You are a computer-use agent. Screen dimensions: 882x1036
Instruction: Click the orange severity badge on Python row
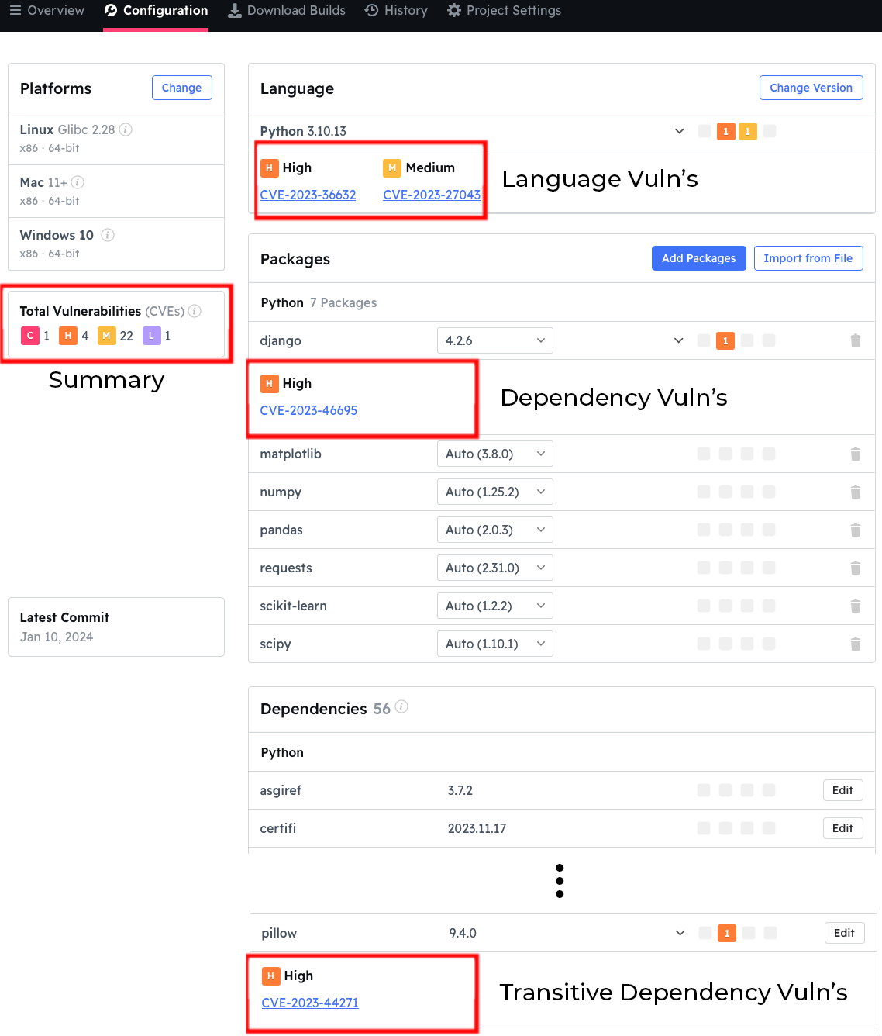click(725, 131)
